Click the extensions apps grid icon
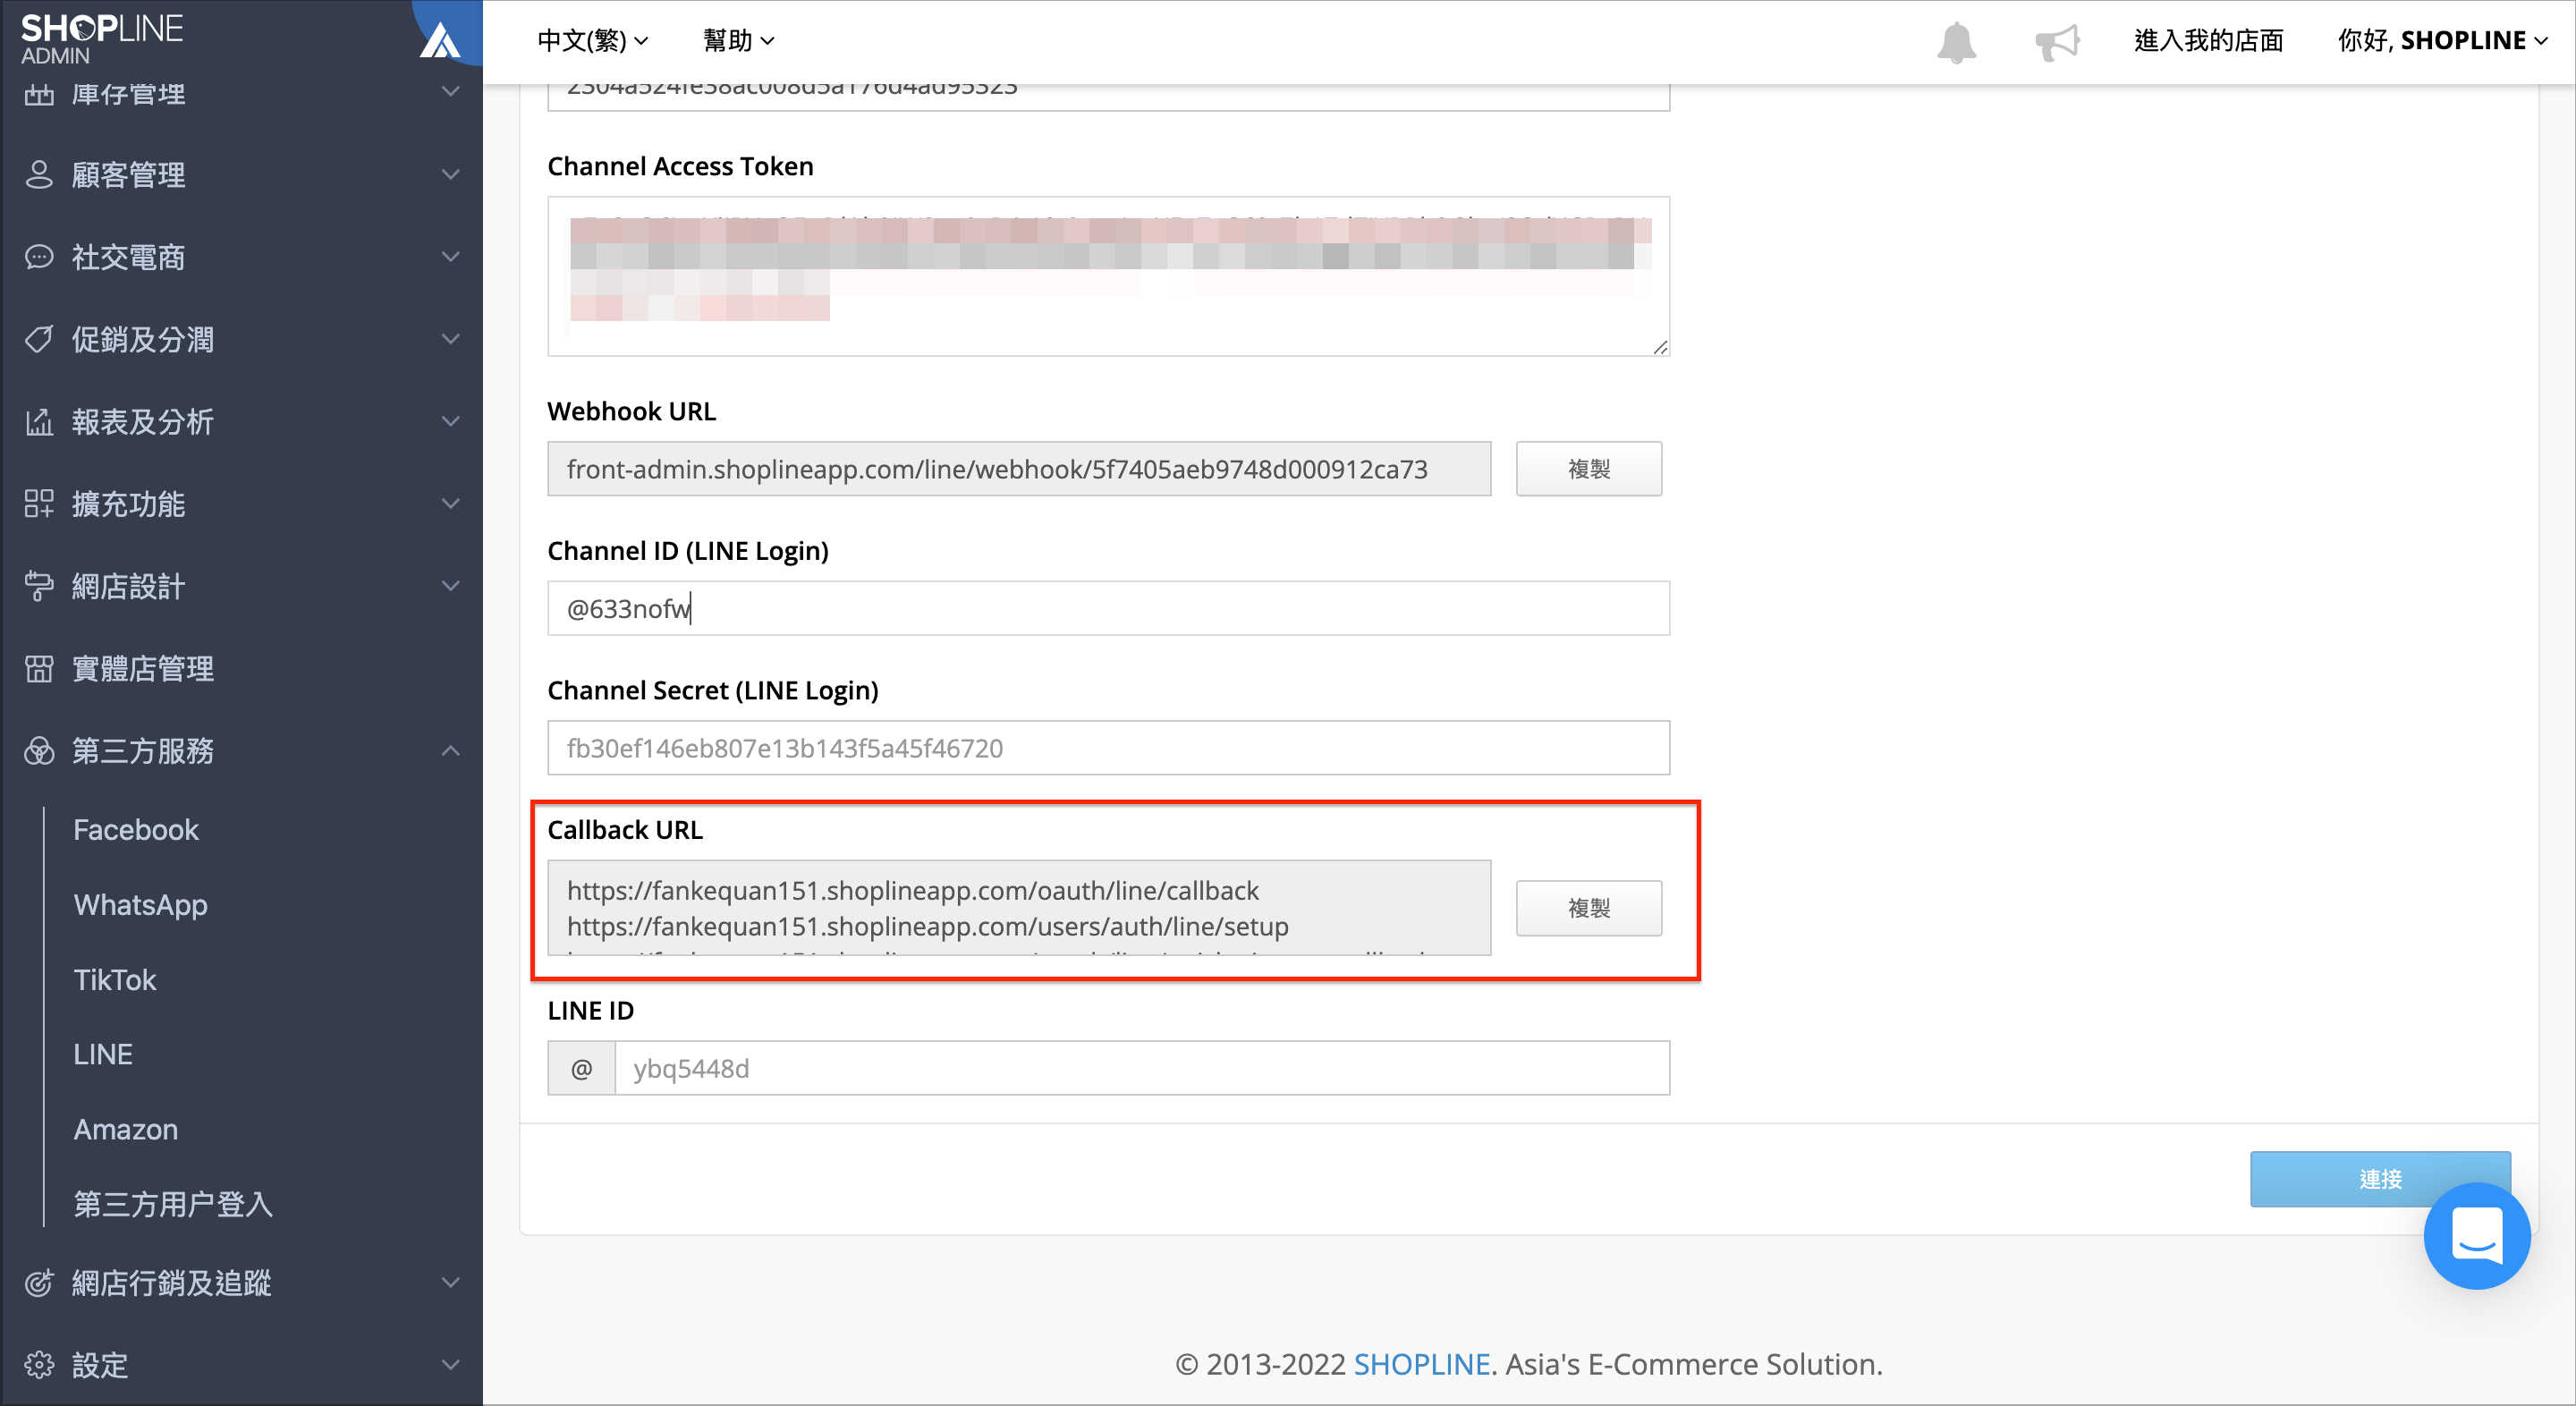This screenshot has width=2576, height=1406. pyautogui.click(x=39, y=504)
